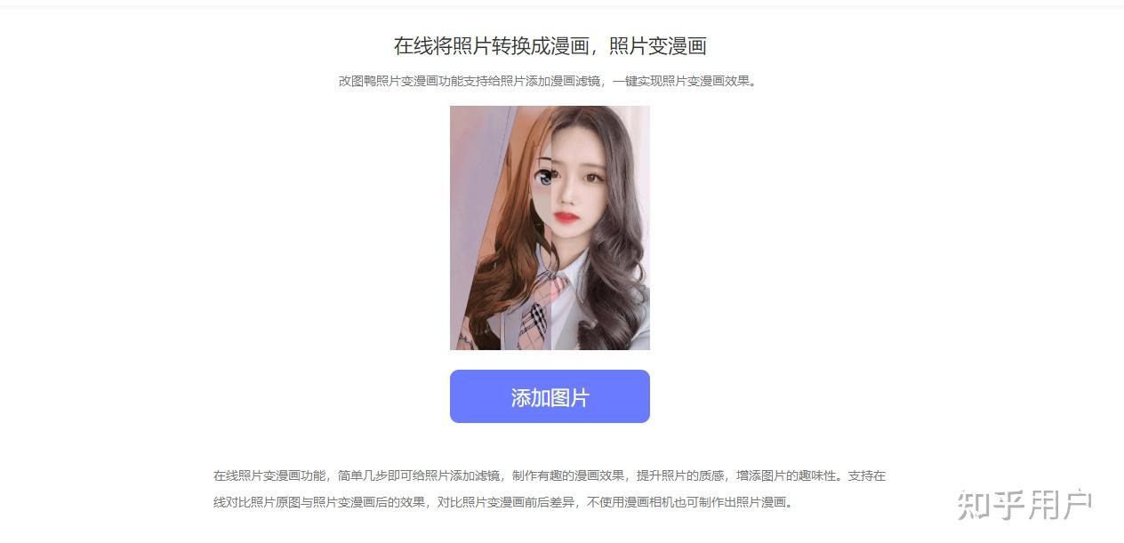
Task: Click the 添加图片 button
Action: [x=550, y=396]
